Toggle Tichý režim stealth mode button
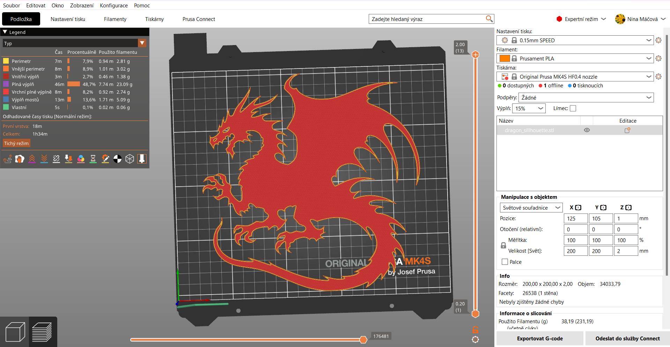 (16, 143)
